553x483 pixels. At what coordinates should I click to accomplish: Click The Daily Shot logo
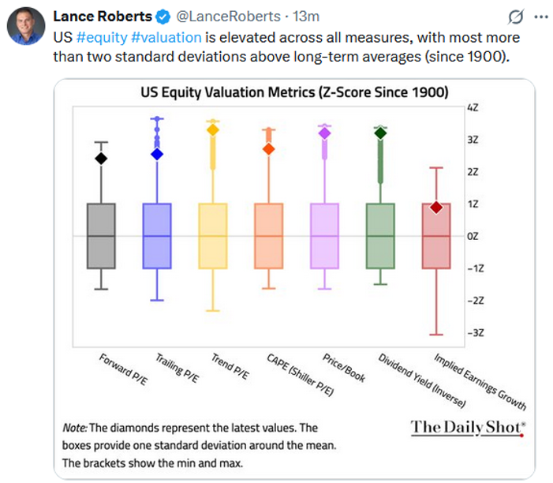pyautogui.click(x=468, y=427)
